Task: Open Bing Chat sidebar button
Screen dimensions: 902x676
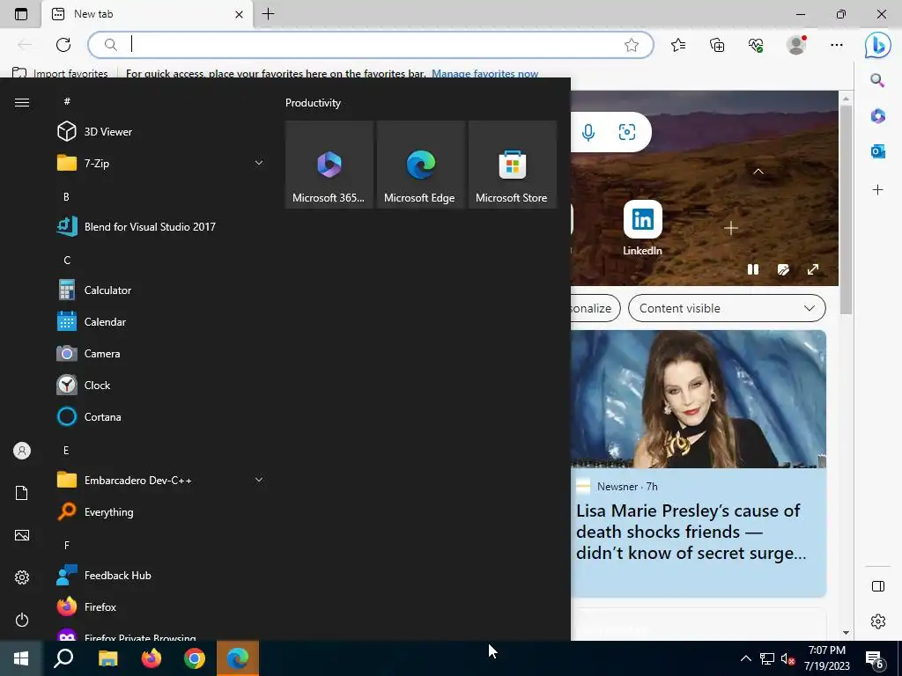Action: click(878, 45)
